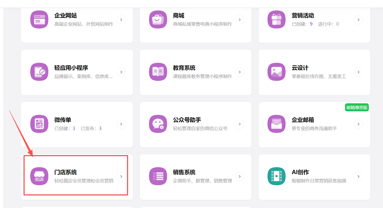Click the 轻应用小程序 title

pyautogui.click(x=71, y=68)
